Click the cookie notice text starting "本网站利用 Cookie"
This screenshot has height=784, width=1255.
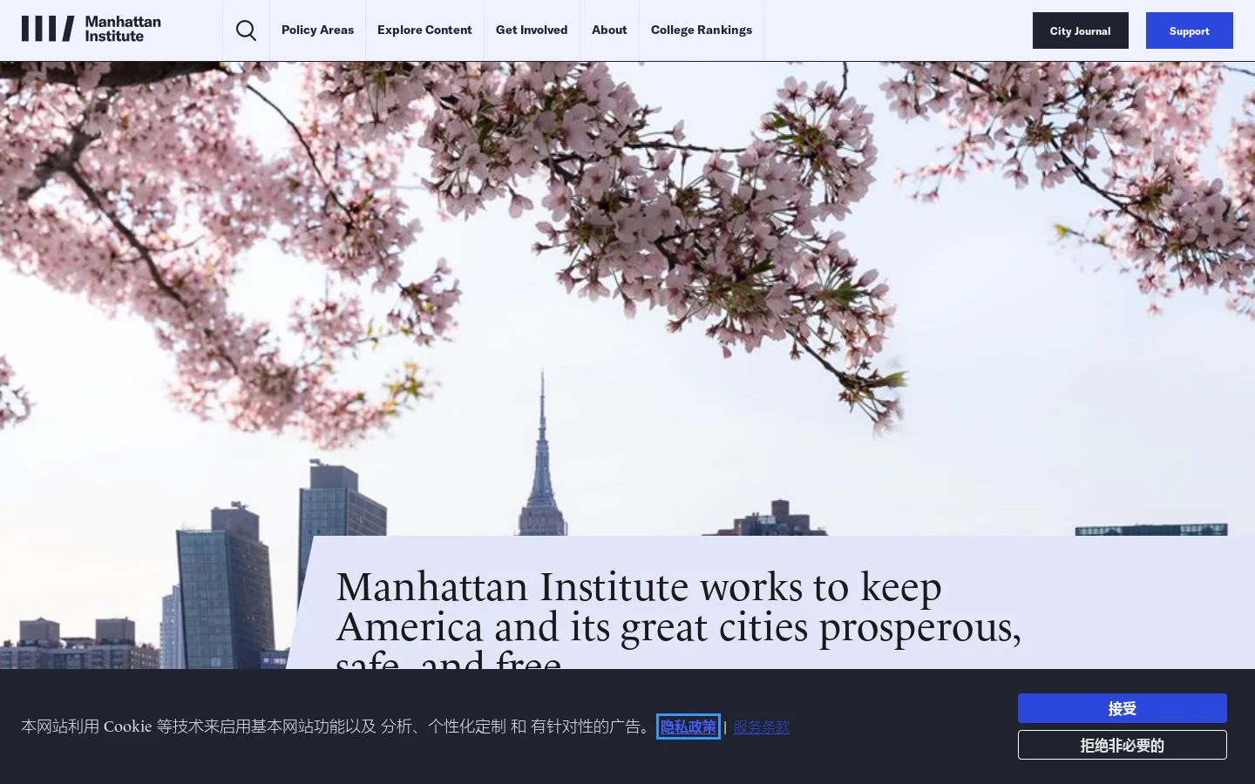click(x=337, y=727)
